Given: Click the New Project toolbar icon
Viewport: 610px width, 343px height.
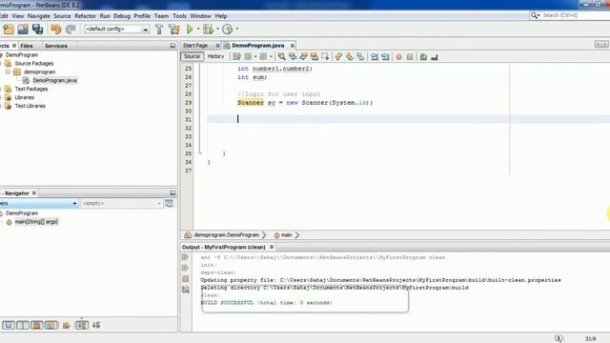Looking at the screenshot, I should [9, 30].
